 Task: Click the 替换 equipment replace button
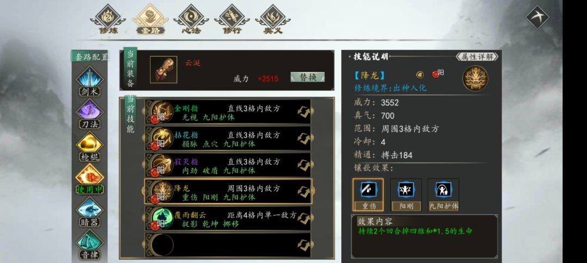point(308,77)
